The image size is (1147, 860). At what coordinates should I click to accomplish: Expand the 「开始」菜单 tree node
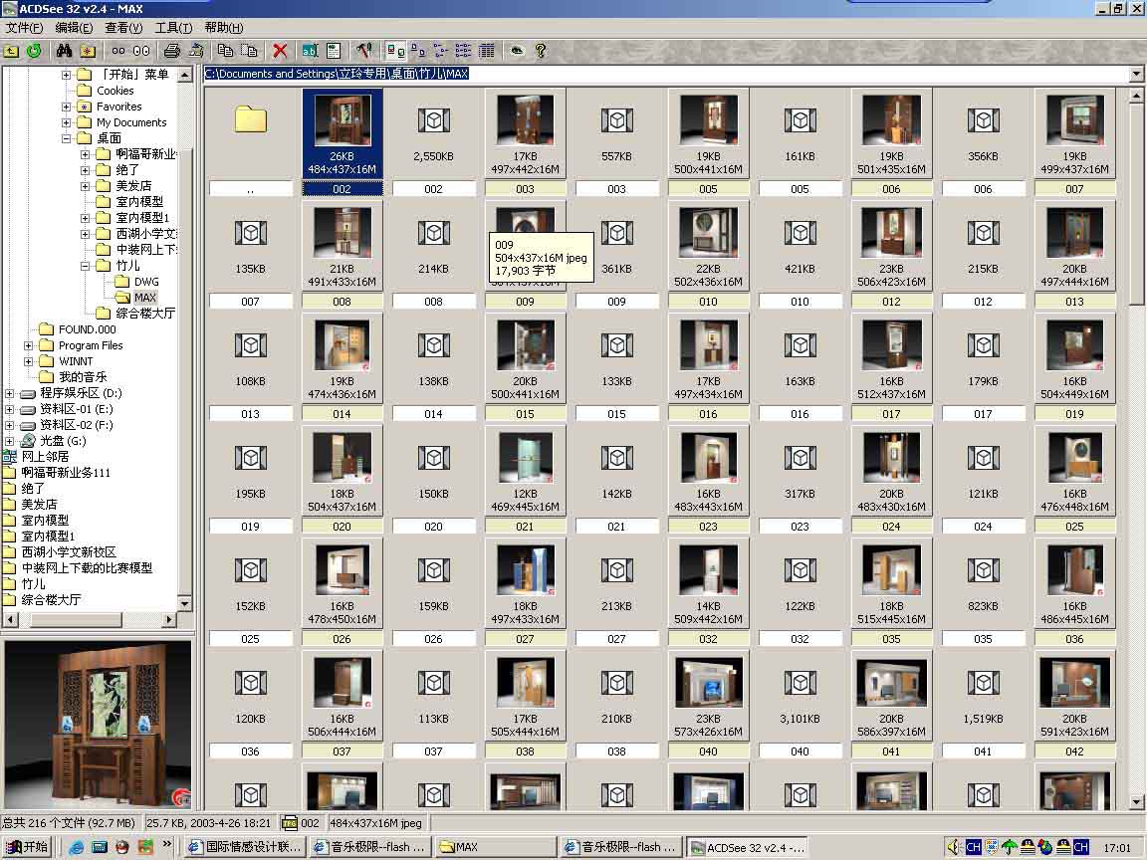(66, 75)
